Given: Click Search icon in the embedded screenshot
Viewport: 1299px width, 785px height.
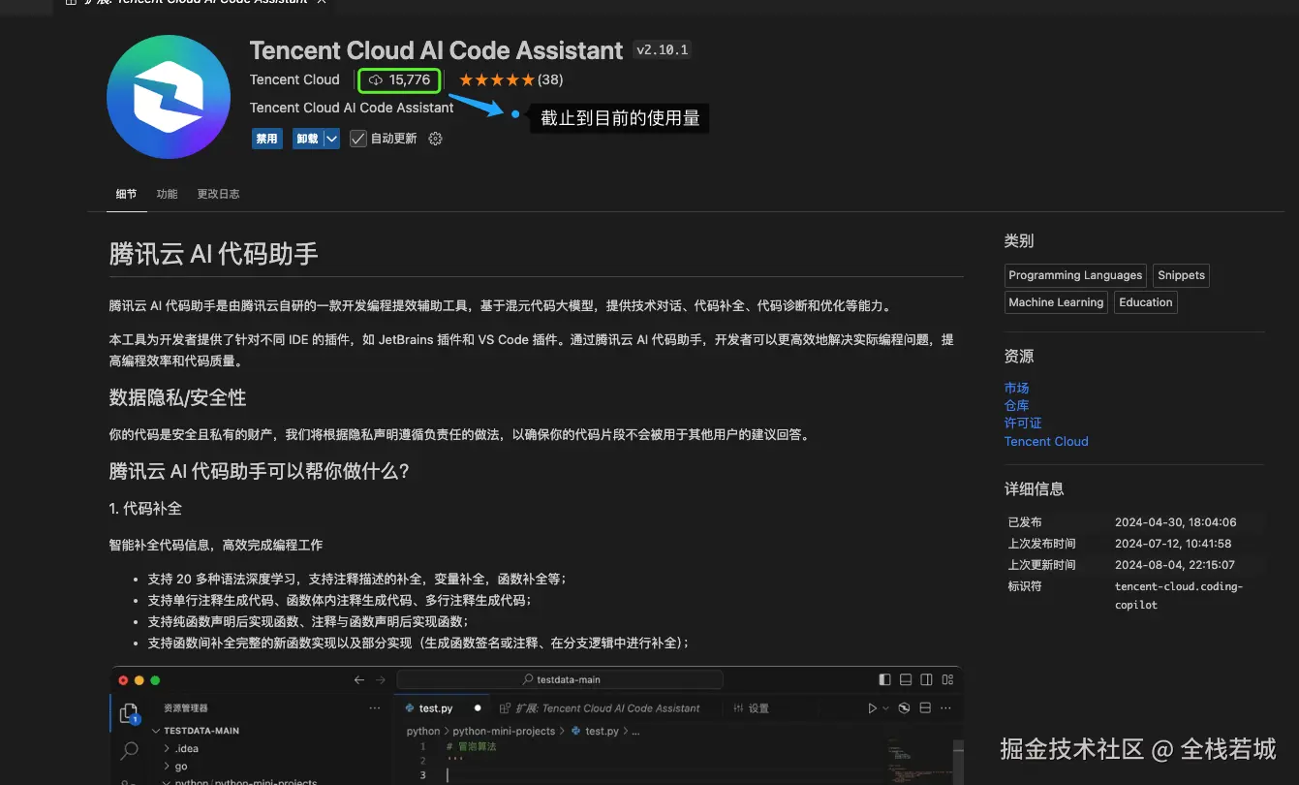Looking at the screenshot, I should [129, 751].
